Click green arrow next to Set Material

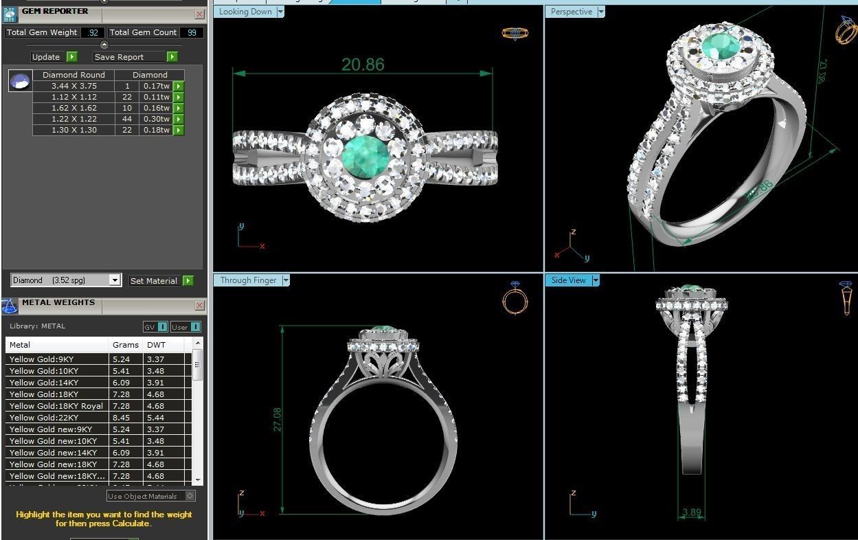click(x=188, y=280)
